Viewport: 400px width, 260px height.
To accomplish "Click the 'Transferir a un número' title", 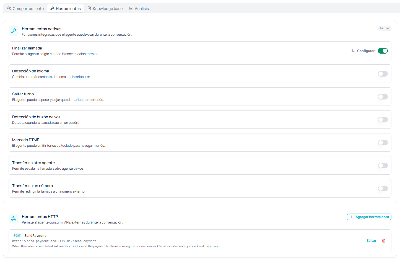I will [32, 186].
